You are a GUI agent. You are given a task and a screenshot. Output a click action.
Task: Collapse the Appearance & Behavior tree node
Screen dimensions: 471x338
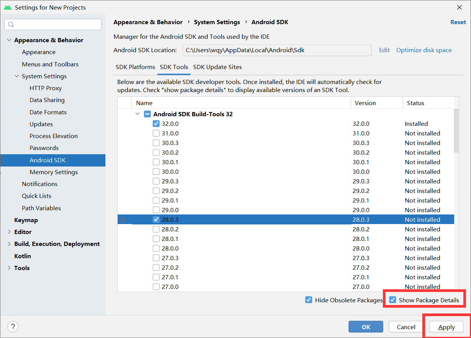(x=9, y=40)
